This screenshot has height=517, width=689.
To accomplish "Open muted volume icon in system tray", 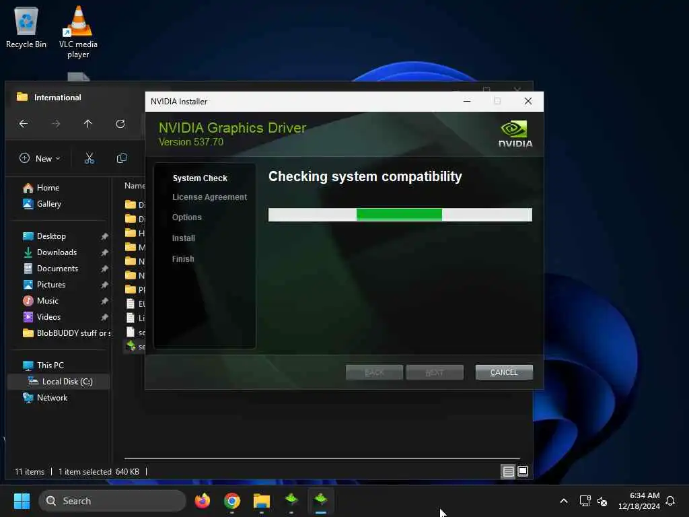I will tap(602, 501).
